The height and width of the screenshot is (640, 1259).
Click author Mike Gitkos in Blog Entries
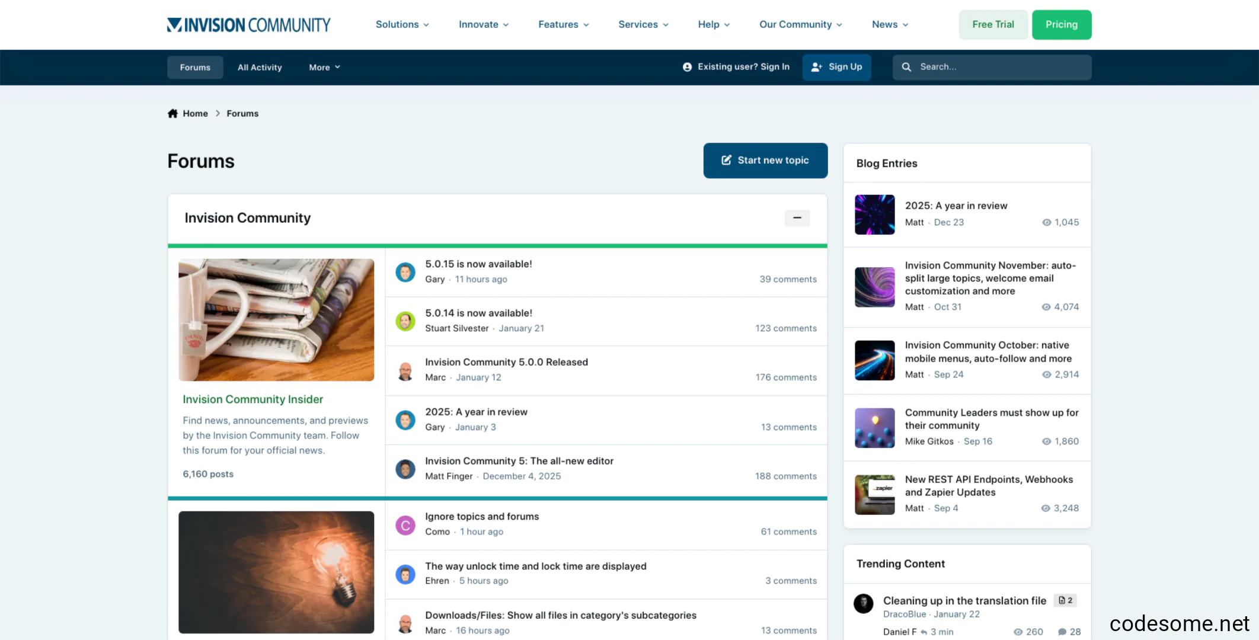[x=929, y=441]
